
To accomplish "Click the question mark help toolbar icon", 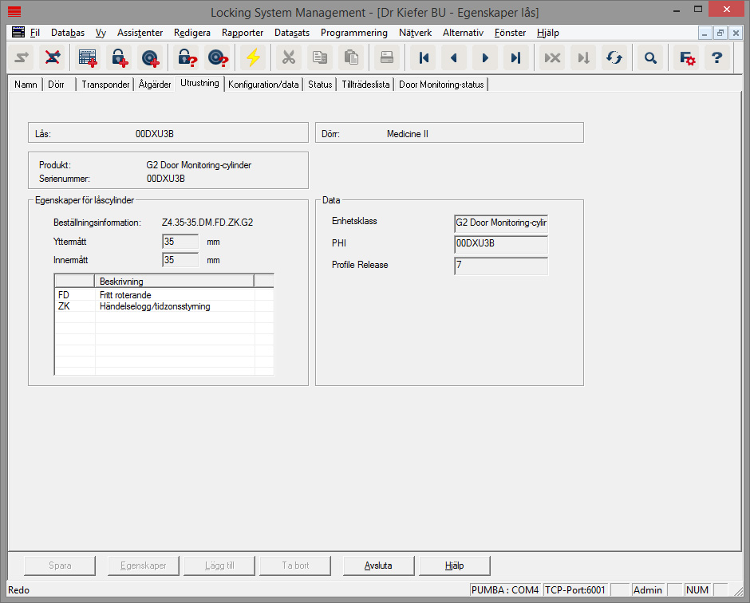I will 716,57.
